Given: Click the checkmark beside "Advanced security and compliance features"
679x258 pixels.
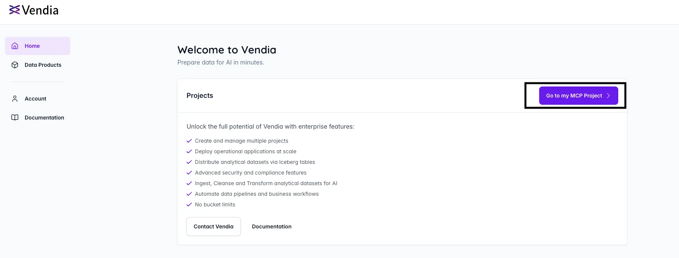Looking at the screenshot, I should (x=189, y=173).
